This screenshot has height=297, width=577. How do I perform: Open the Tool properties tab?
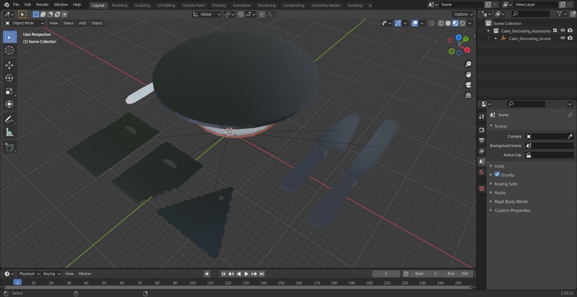[x=482, y=116]
